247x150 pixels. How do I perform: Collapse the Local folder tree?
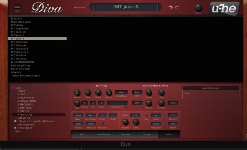[13, 87]
